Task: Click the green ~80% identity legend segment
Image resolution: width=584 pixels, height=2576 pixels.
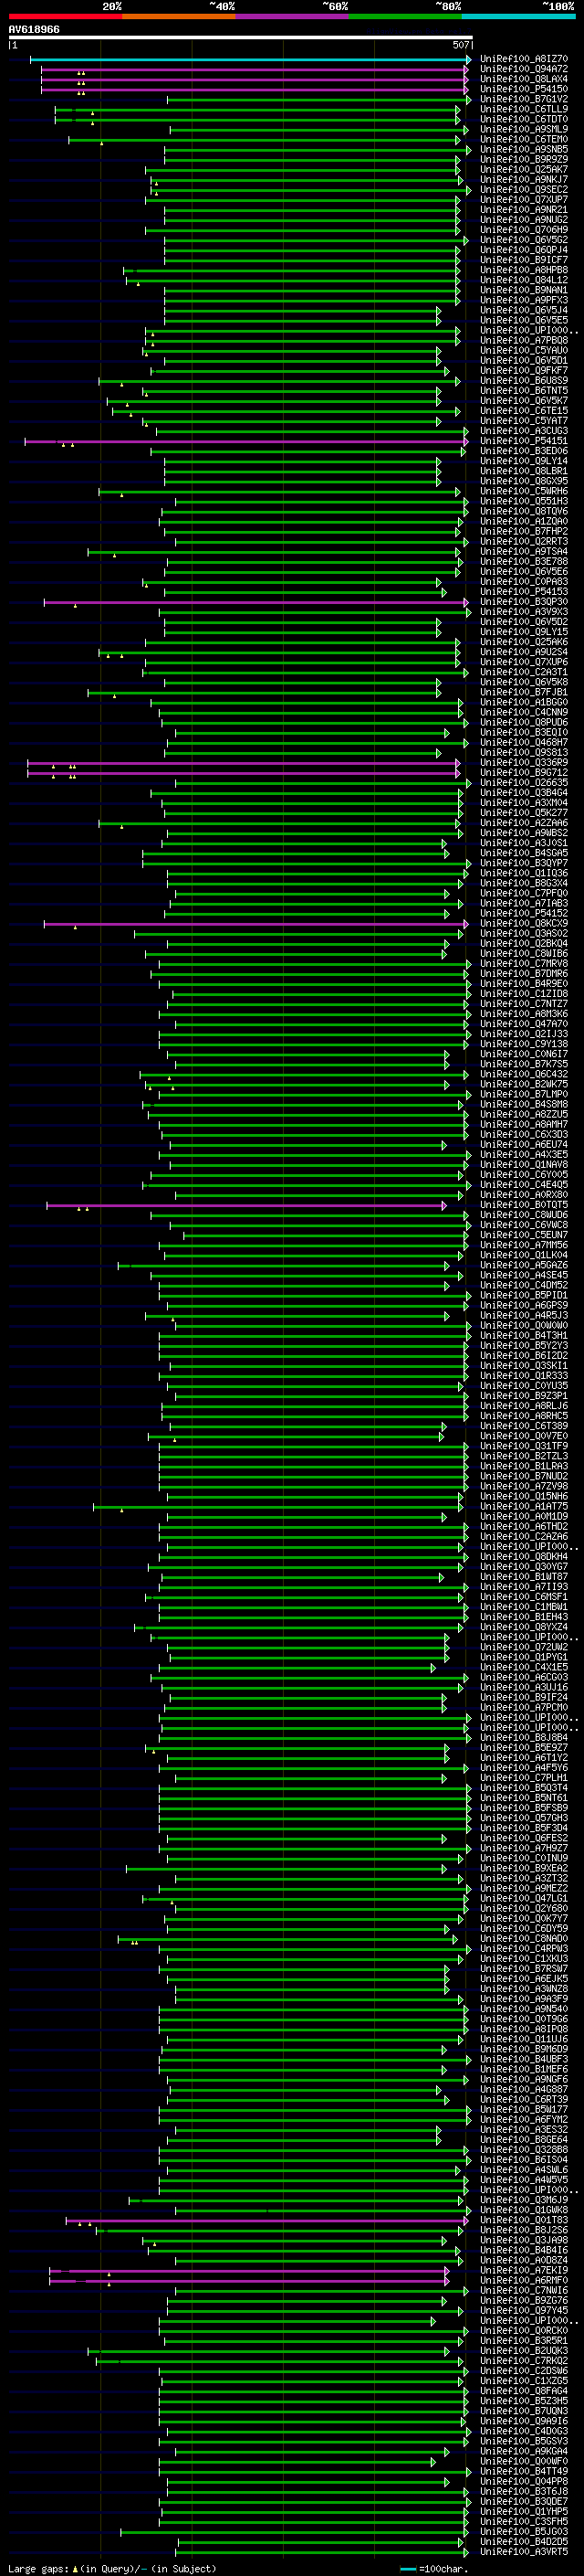Action: pyautogui.click(x=405, y=16)
